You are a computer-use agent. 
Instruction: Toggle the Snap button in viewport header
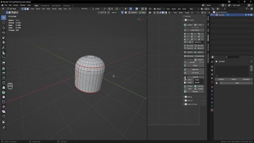point(142,12)
